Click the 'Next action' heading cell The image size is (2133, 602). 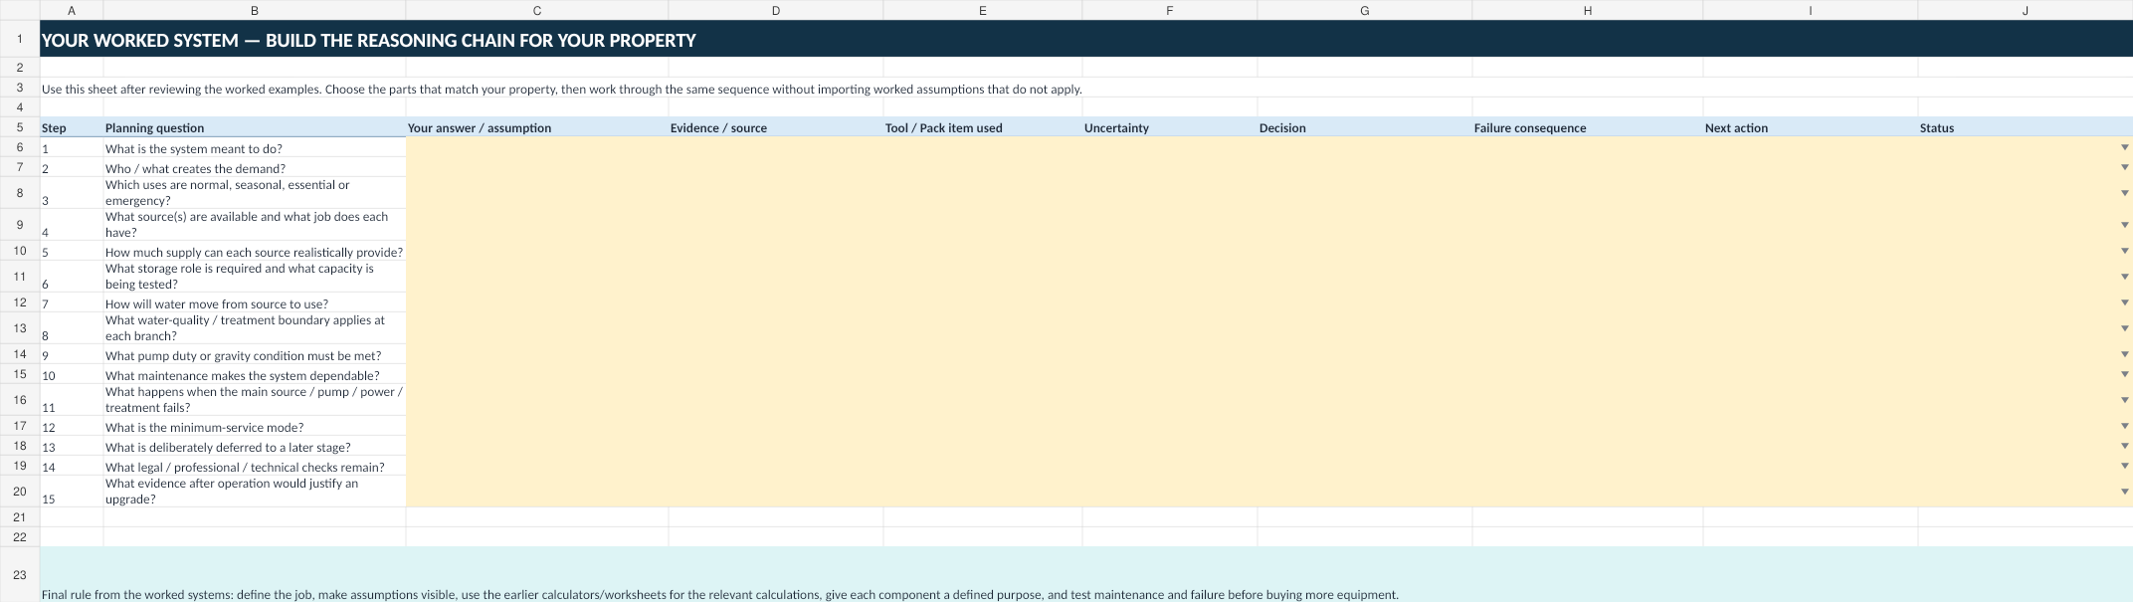tap(1811, 127)
